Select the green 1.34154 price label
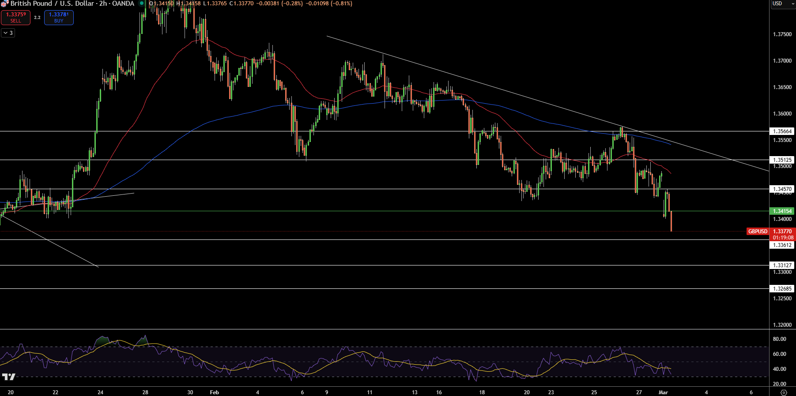The image size is (796, 396). click(x=782, y=211)
